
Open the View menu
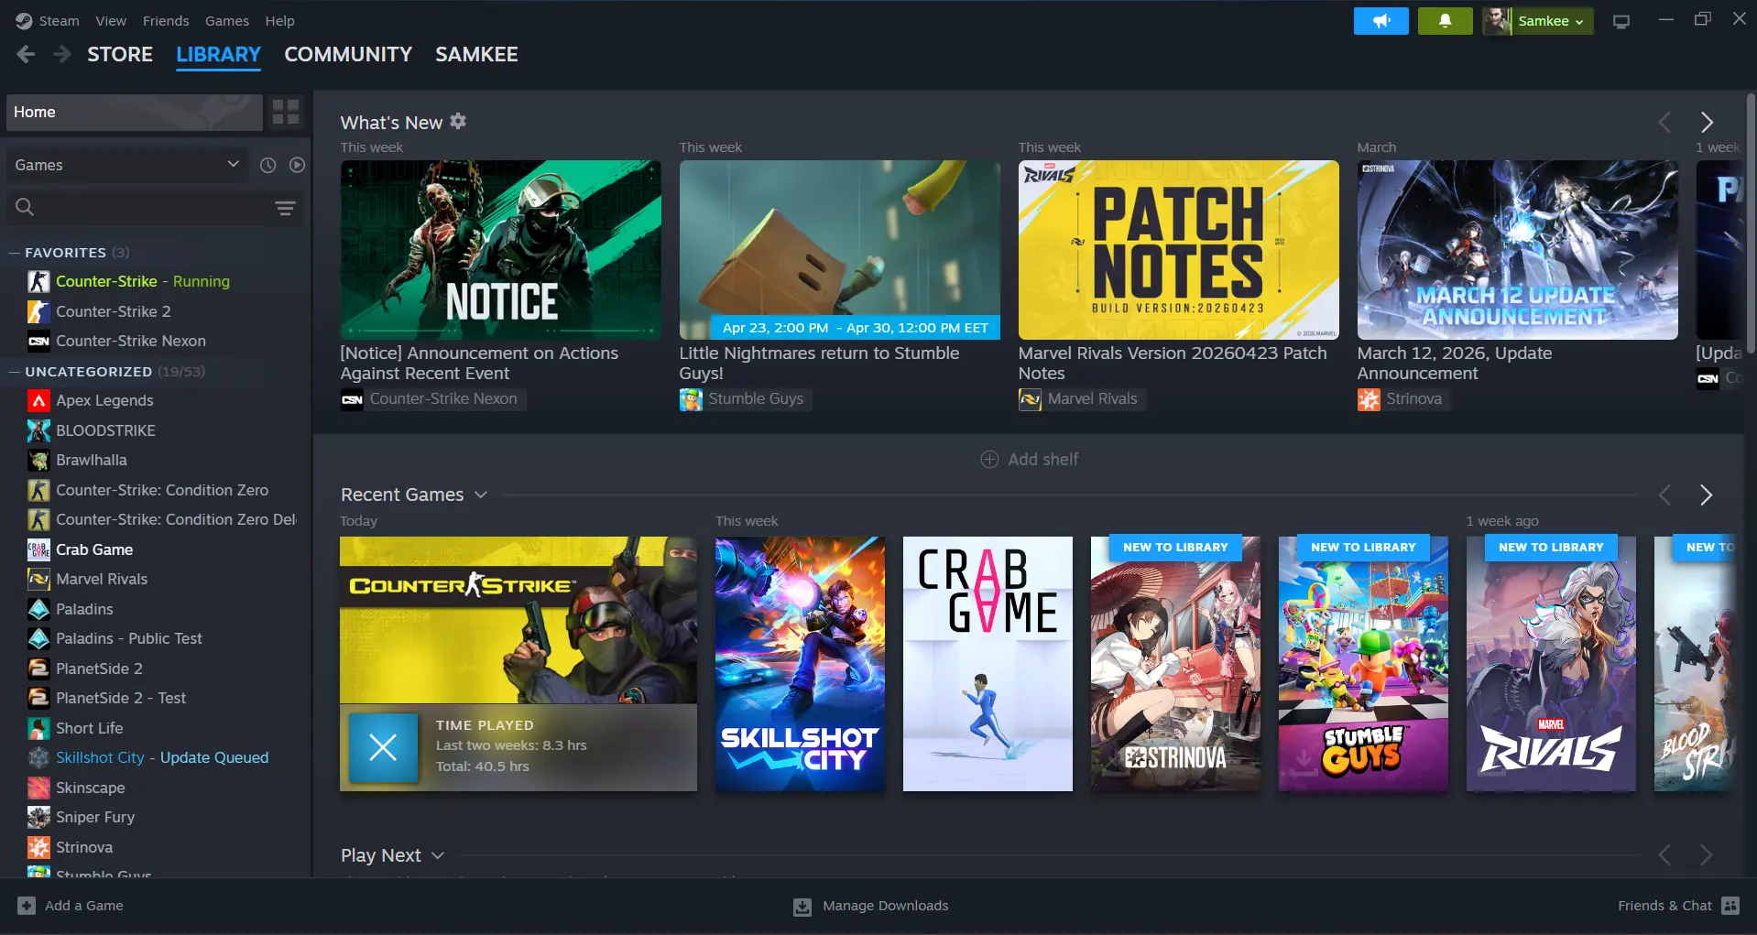[x=111, y=21]
